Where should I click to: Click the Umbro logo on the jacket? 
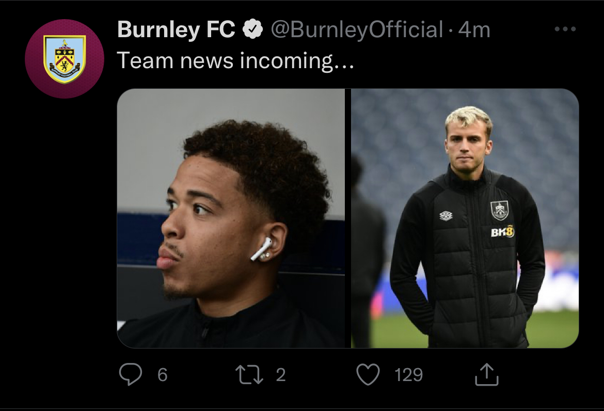[446, 215]
